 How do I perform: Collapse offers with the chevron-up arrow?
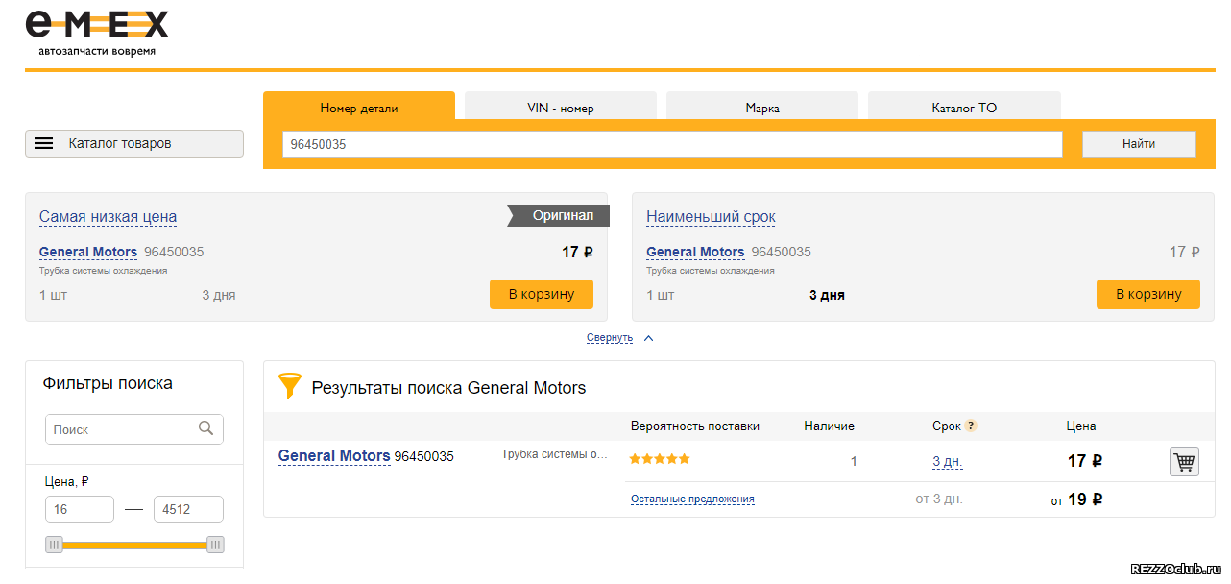click(x=648, y=338)
